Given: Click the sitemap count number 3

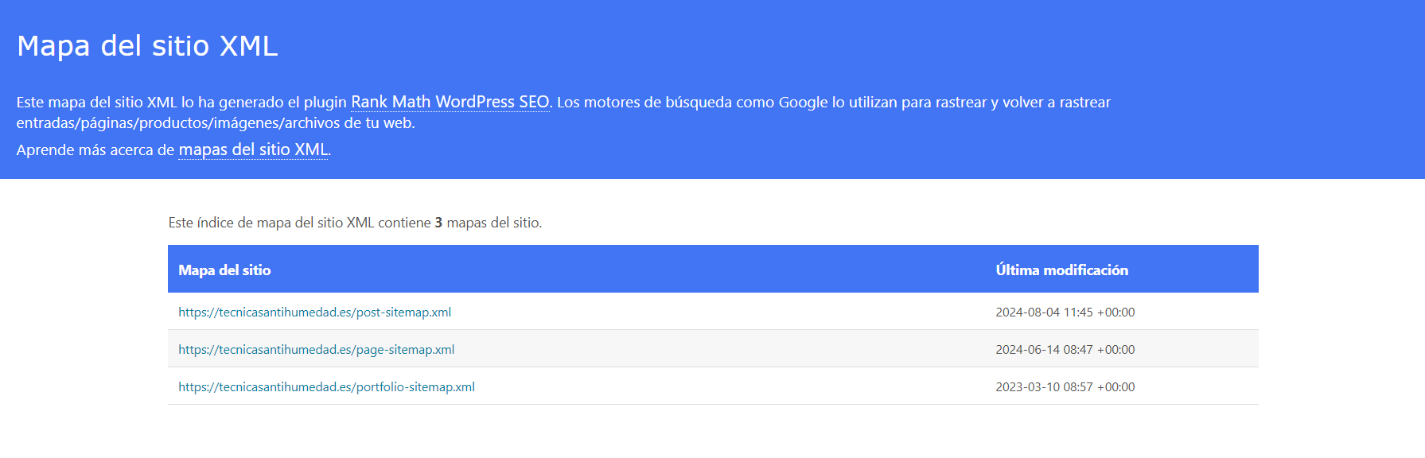Looking at the screenshot, I should coord(438,223).
